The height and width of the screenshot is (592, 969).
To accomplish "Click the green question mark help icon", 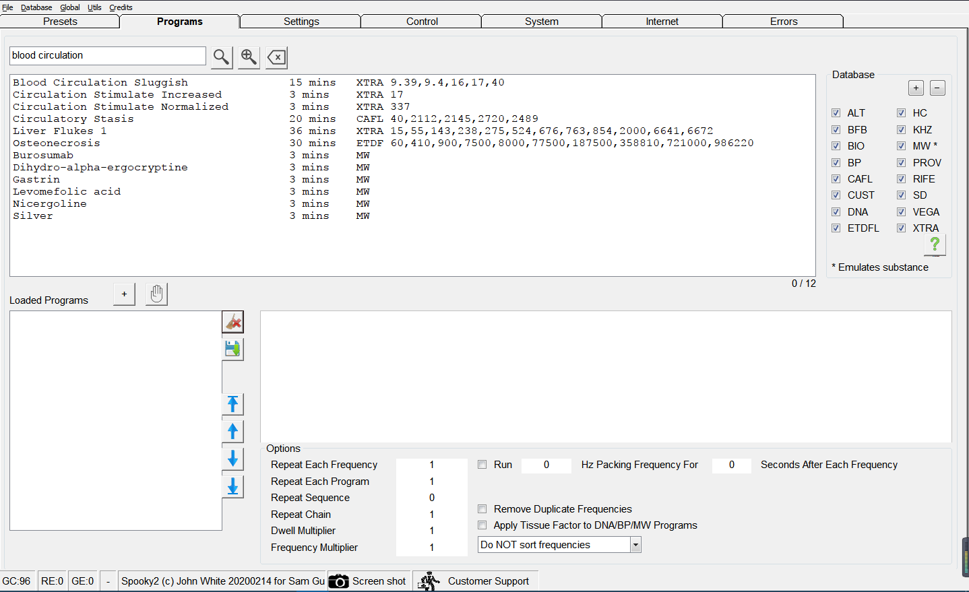I will pyautogui.click(x=935, y=245).
